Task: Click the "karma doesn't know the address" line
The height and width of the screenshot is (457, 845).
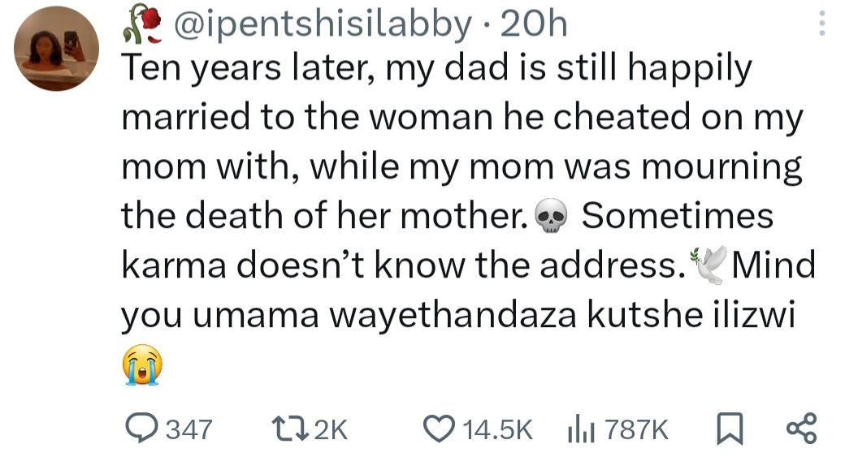Action: pos(398,266)
